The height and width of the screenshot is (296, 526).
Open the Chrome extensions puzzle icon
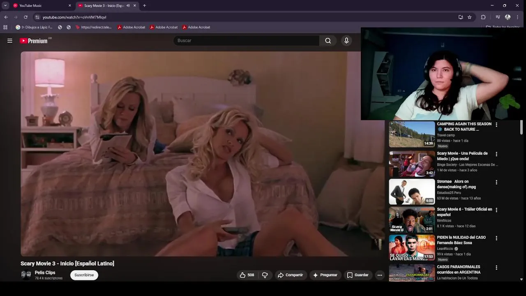(x=483, y=17)
